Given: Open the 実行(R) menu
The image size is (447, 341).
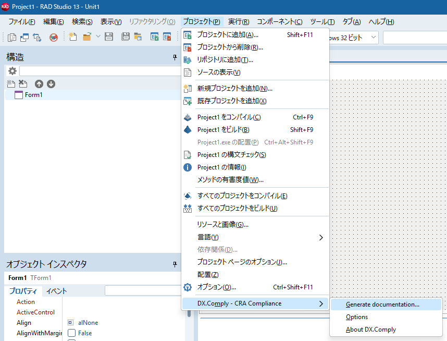Looking at the screenshot, I should tap(239, 22).
